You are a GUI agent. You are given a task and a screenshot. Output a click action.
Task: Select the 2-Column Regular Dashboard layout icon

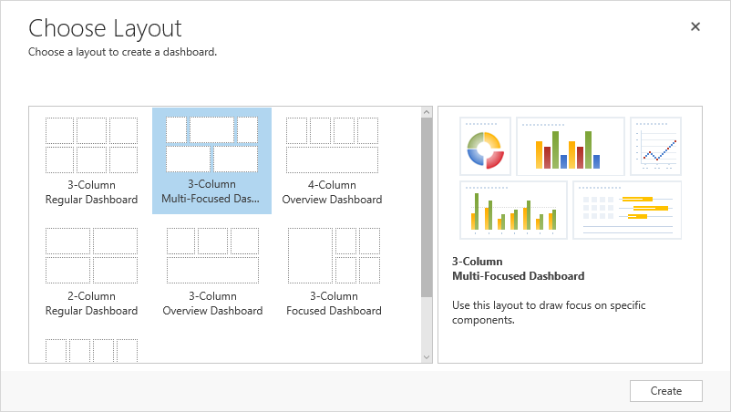point(91,255)
